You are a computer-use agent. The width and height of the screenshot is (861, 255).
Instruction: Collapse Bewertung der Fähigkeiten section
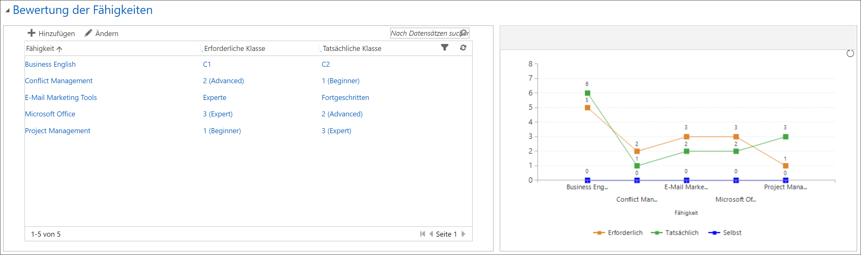[x=7, y=11]
